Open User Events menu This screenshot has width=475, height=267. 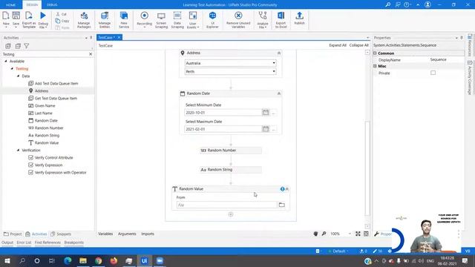[x=193, y=20]
